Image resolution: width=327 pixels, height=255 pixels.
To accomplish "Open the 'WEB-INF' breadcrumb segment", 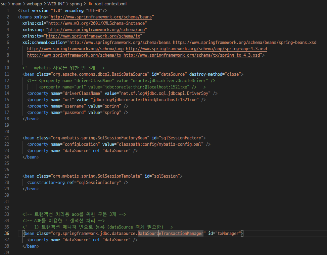I will point(56,4).
